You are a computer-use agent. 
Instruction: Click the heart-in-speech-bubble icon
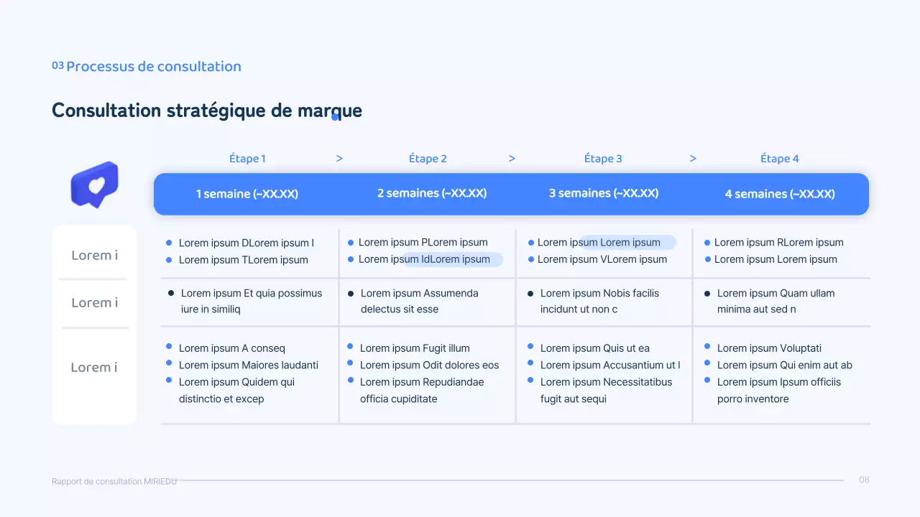(x=94, y=185)
